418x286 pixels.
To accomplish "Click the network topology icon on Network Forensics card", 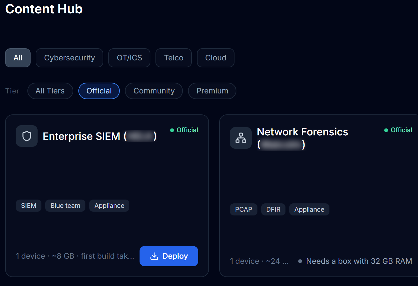I will (241, 138).
